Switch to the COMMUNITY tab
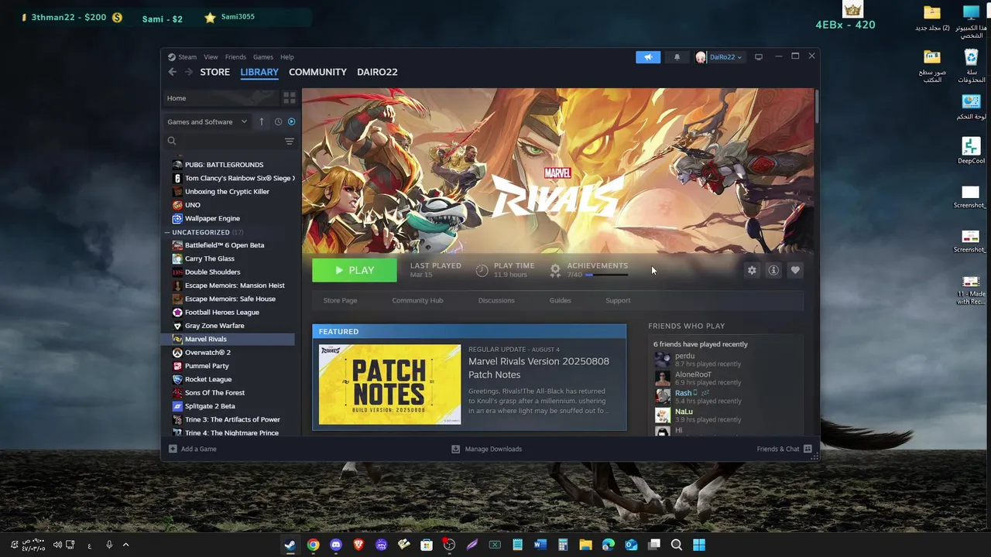Viewport: 991px width, 557px height. click(317, 72)
